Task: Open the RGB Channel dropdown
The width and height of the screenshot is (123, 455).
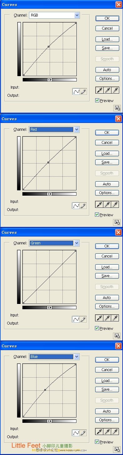Action: click(54, 15)
